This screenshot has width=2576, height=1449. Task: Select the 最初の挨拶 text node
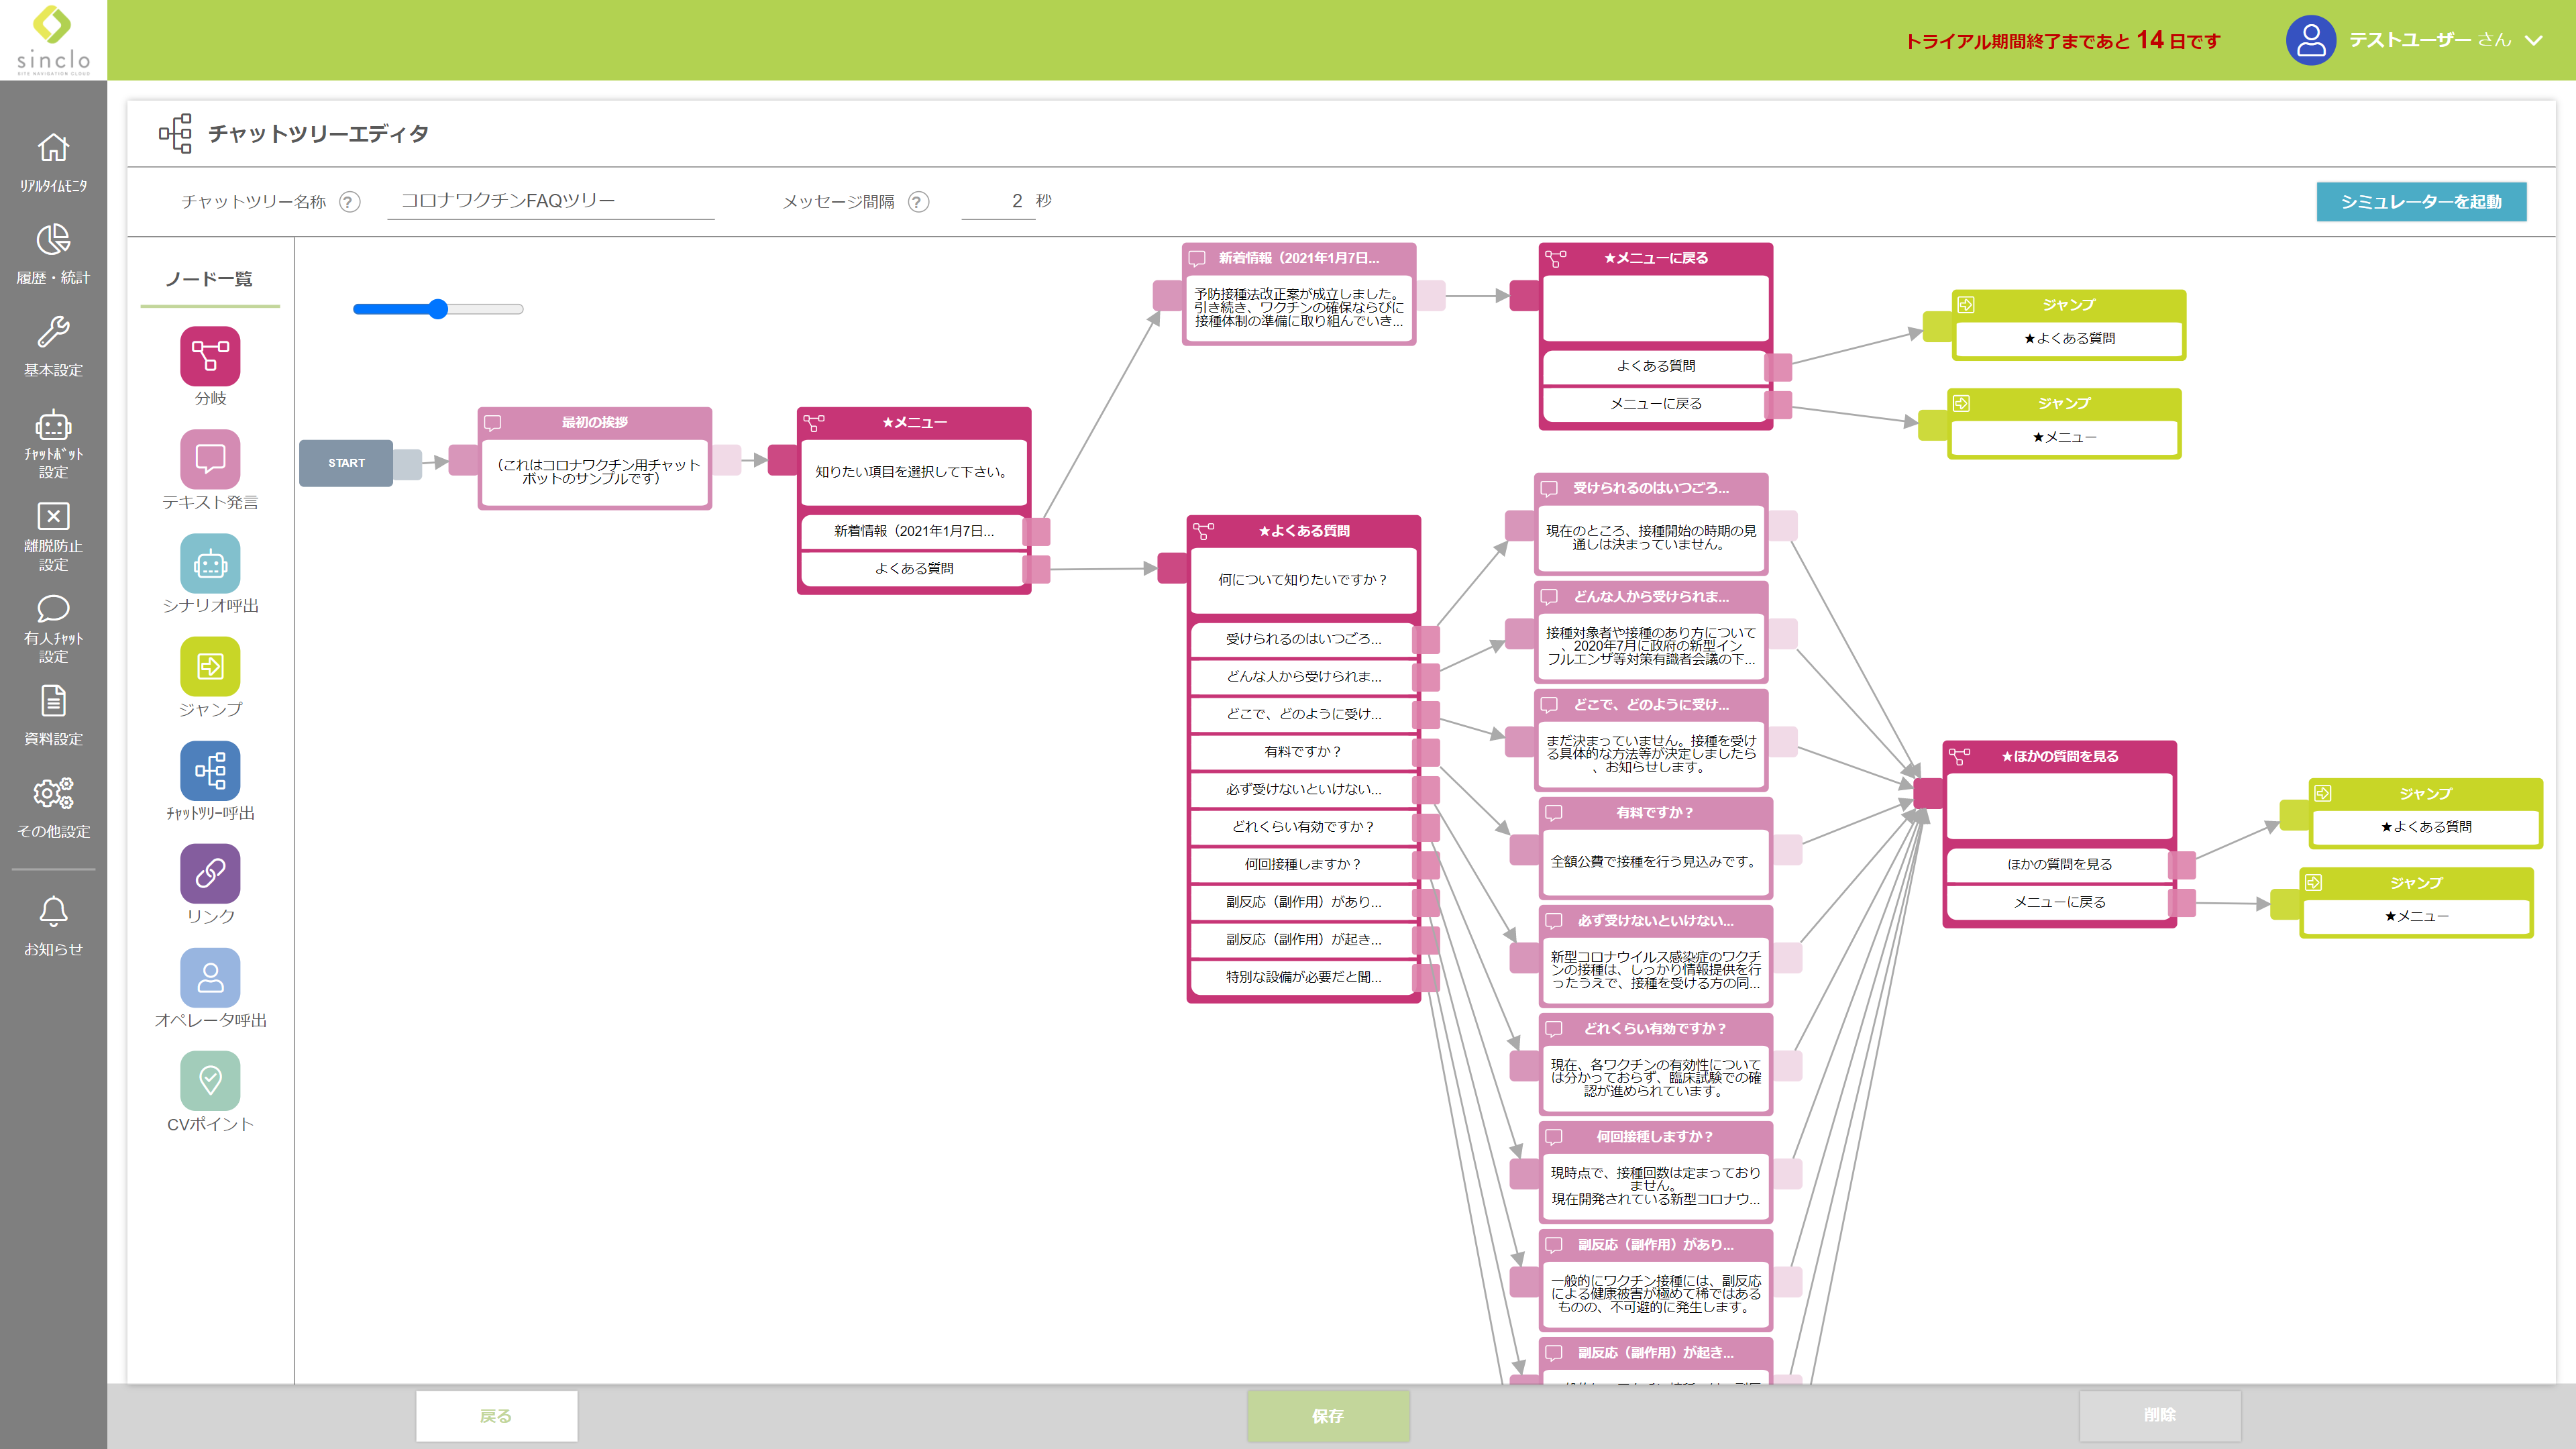(595, 459)
